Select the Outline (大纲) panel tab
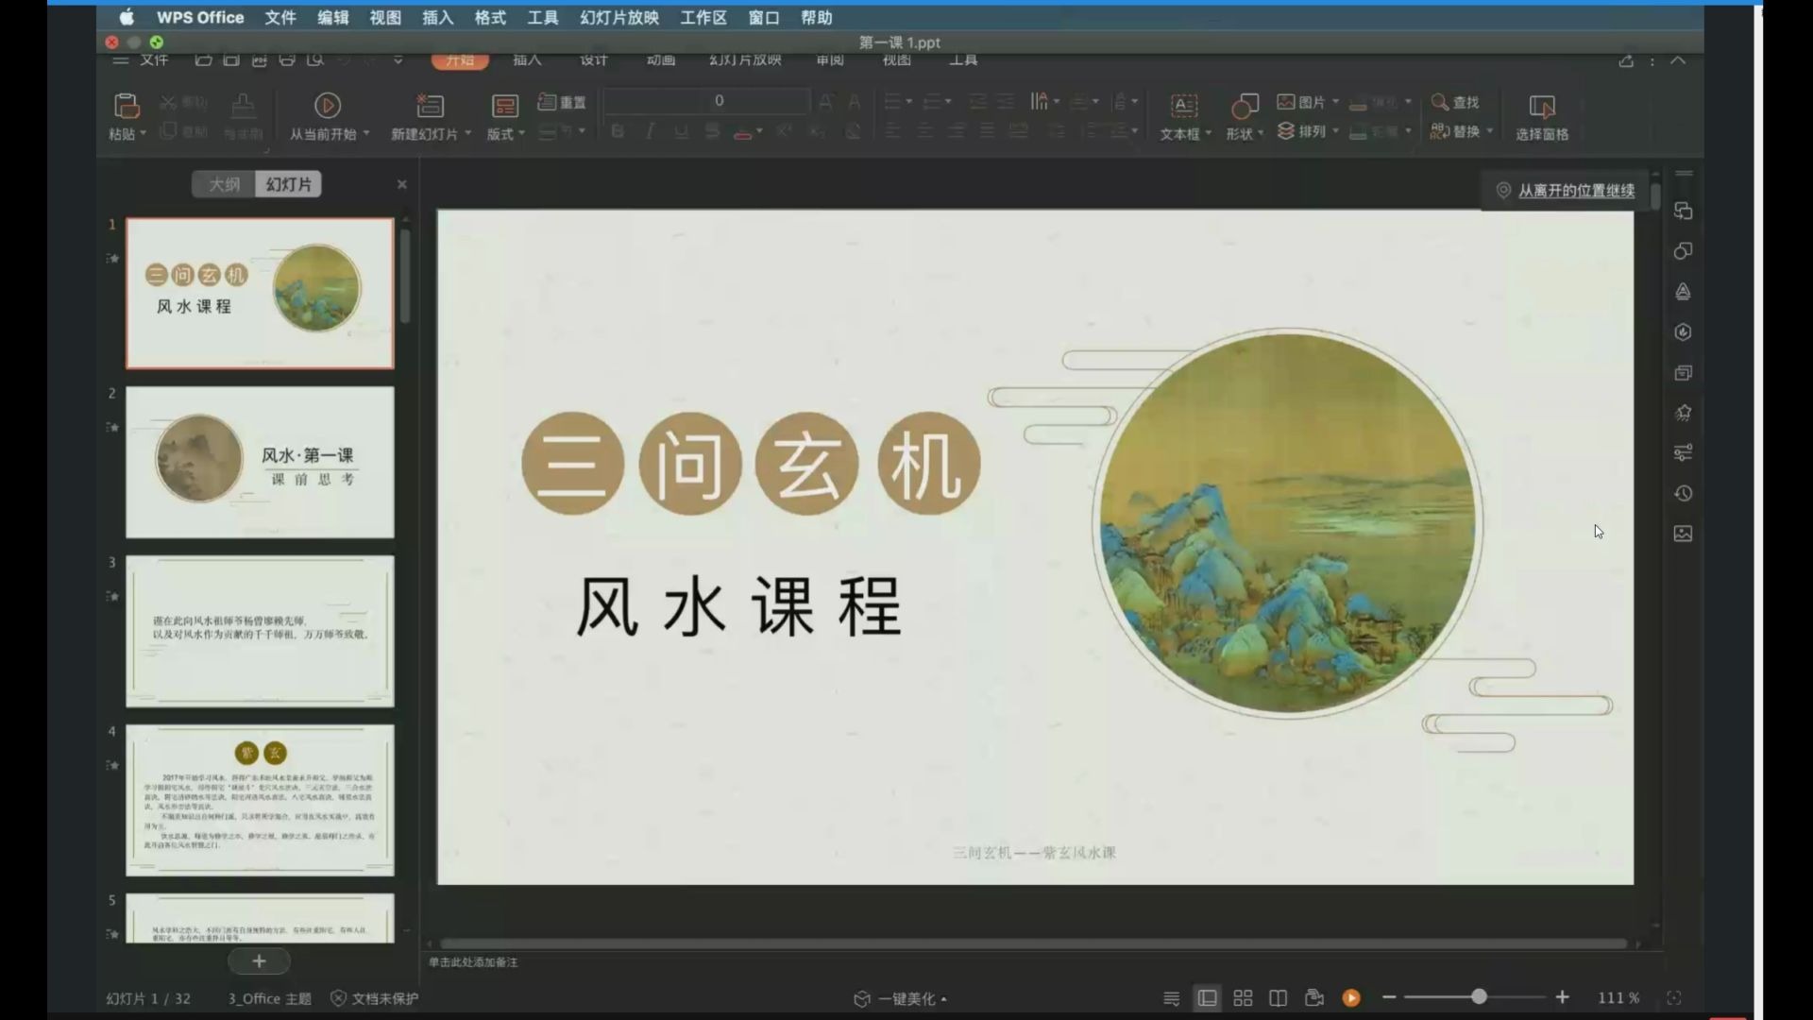The image size is (1813, 1020). (x=224, y=184)
